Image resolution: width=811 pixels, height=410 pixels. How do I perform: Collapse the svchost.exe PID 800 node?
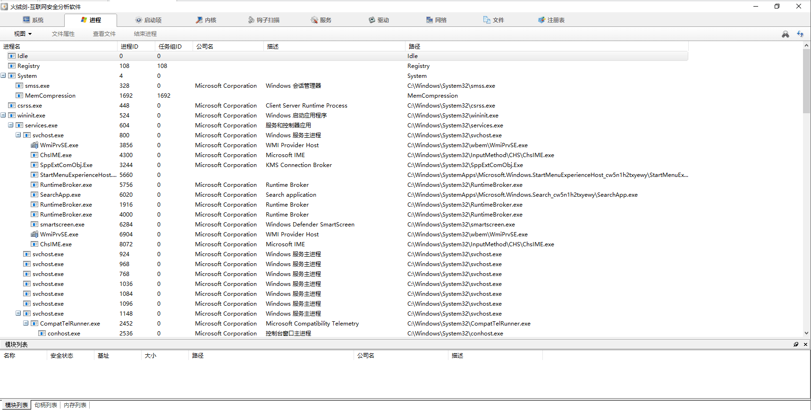(18, 135)
